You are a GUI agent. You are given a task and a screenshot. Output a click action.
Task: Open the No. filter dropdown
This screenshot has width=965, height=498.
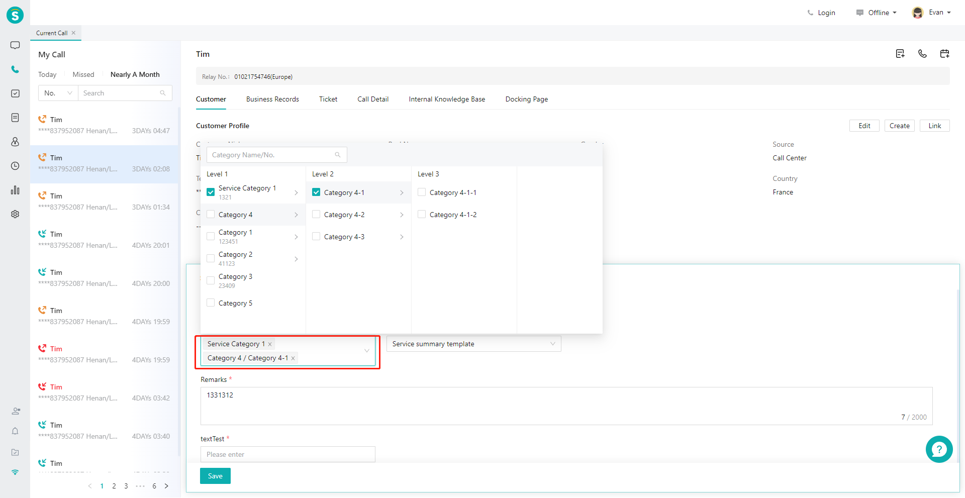(58, 93)
